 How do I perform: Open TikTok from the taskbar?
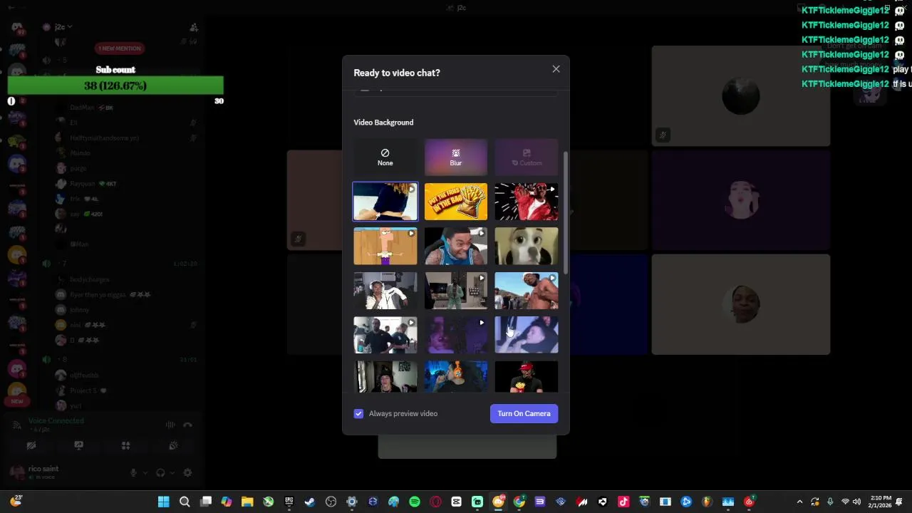tap(623, 502)
